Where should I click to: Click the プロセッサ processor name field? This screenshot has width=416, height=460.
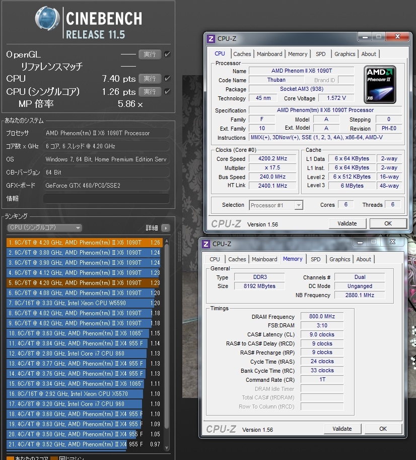(x=106, y=133)
